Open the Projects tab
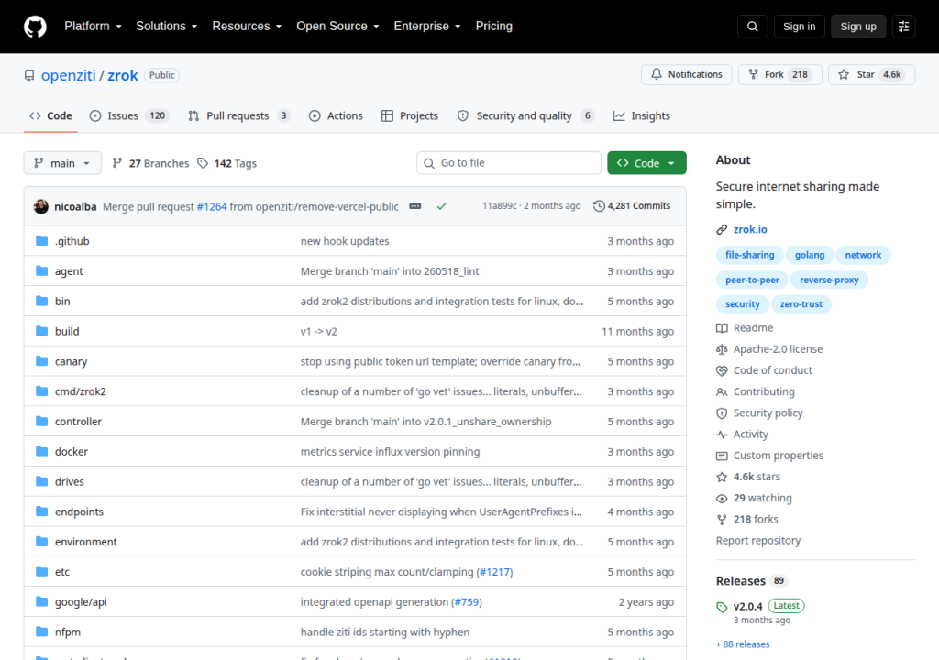 (410, 115)
